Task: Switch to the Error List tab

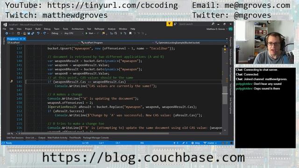Action: click(31, 138)
